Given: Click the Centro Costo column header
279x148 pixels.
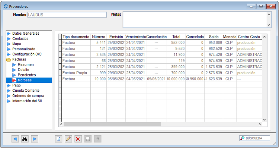Looking at the screenshot, I should [249, 37].
